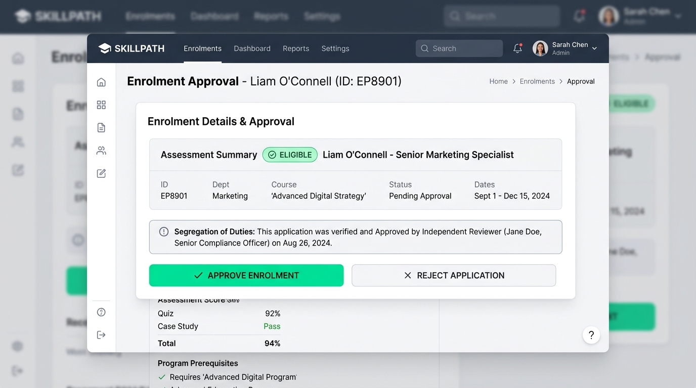Go to Enrolments breadcrumb link
The height and width of the screenshot is (388, 696).
tap(537, 81)
